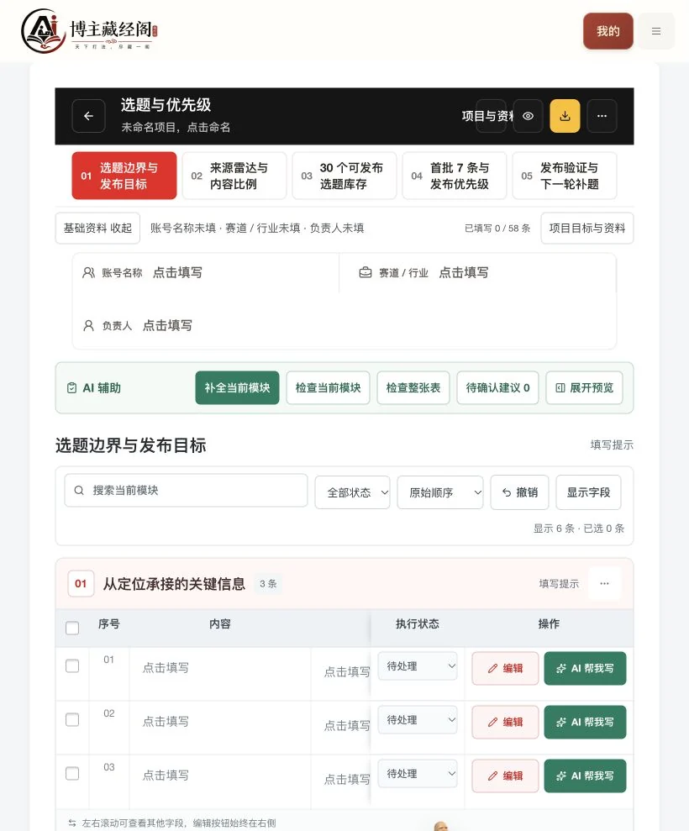
Task: Click the 赛道 / 行业 briefcase icon
Action: coord(366,272)
